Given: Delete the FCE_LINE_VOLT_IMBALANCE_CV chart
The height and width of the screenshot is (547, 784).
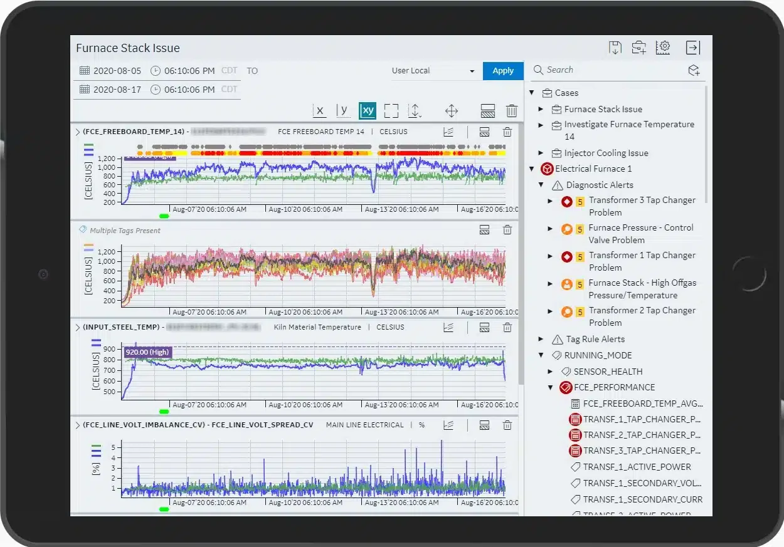Looking at the screenshot, I should tap(507, 425).
